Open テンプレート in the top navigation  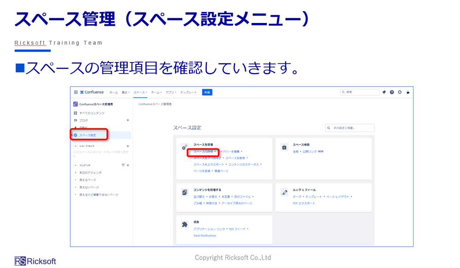(x=188, y=92)
